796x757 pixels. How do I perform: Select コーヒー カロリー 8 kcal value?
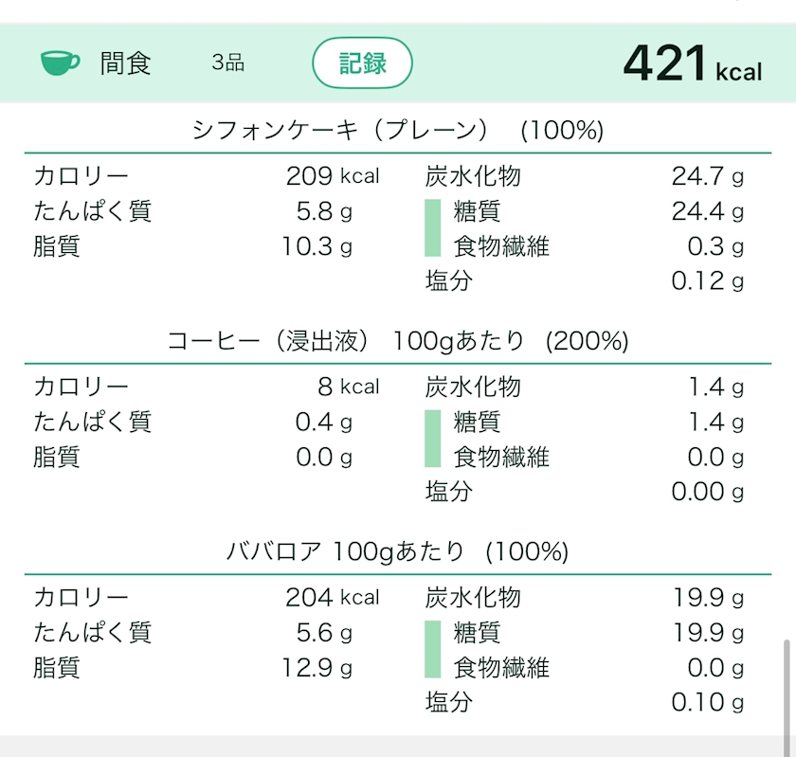[x=348, y=387]
